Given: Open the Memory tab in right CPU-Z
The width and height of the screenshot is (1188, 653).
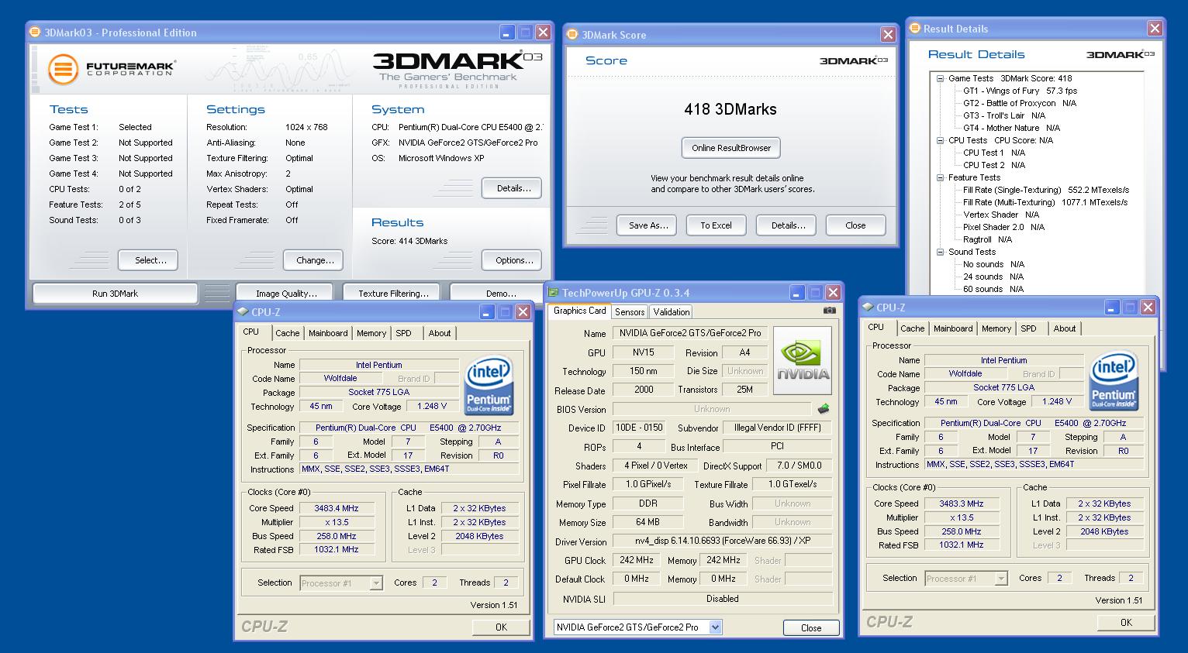Looking at the screenshot, I should point(996,328).
